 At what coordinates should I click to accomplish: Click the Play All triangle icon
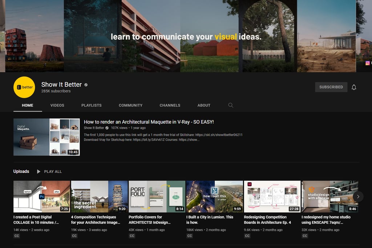(x=39, y=171)
